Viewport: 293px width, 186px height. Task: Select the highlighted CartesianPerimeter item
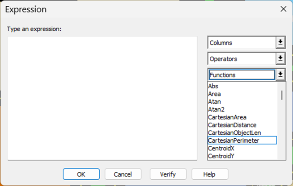click(x=234, y=141)
